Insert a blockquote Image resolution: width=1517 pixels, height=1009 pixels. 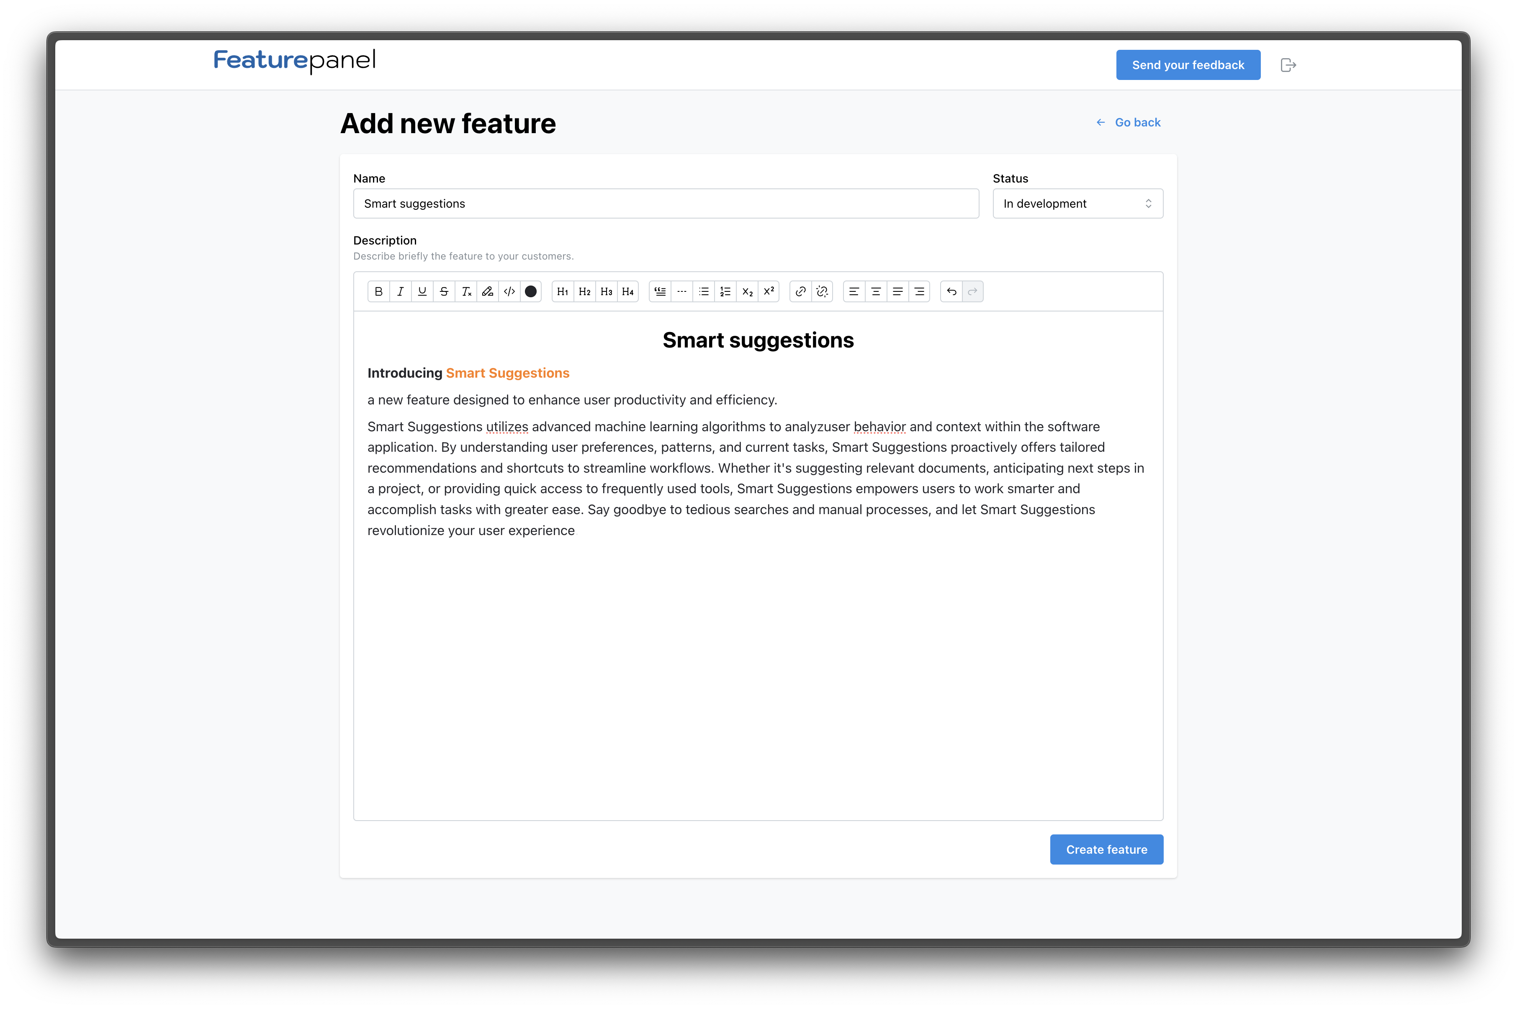coord(660,291)
